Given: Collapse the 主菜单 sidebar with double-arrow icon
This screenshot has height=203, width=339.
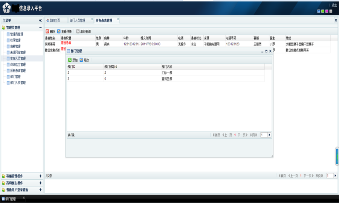Looking at the screenshot, I should pos(40,20).
